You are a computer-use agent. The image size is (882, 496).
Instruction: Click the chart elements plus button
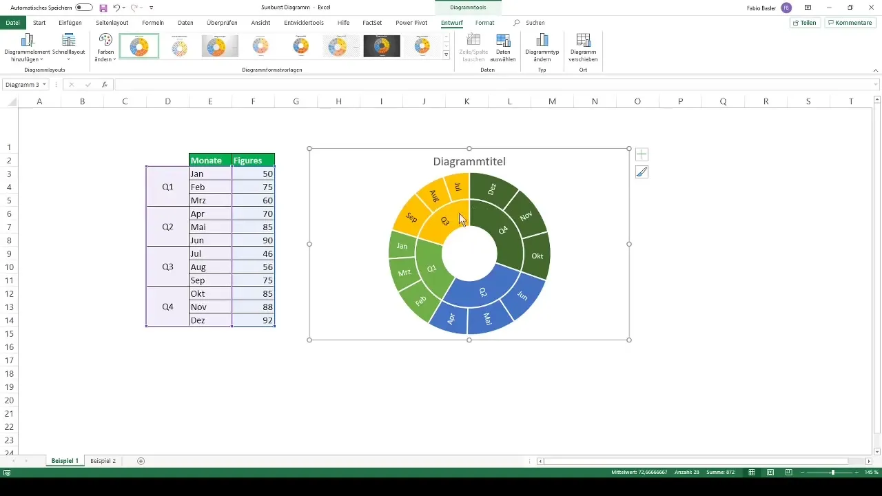pyautogui.click(x=642, y=154)
